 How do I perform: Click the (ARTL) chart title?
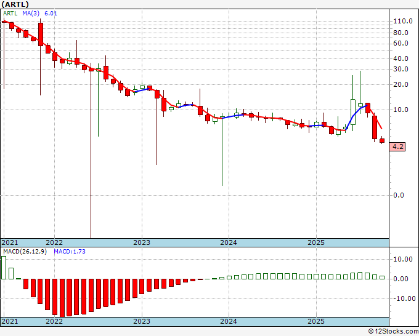(x=15, y=4)
